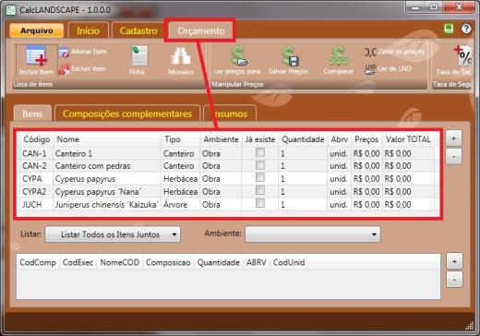
Task: Click Ler preços para icon
Action: point(238,55)
